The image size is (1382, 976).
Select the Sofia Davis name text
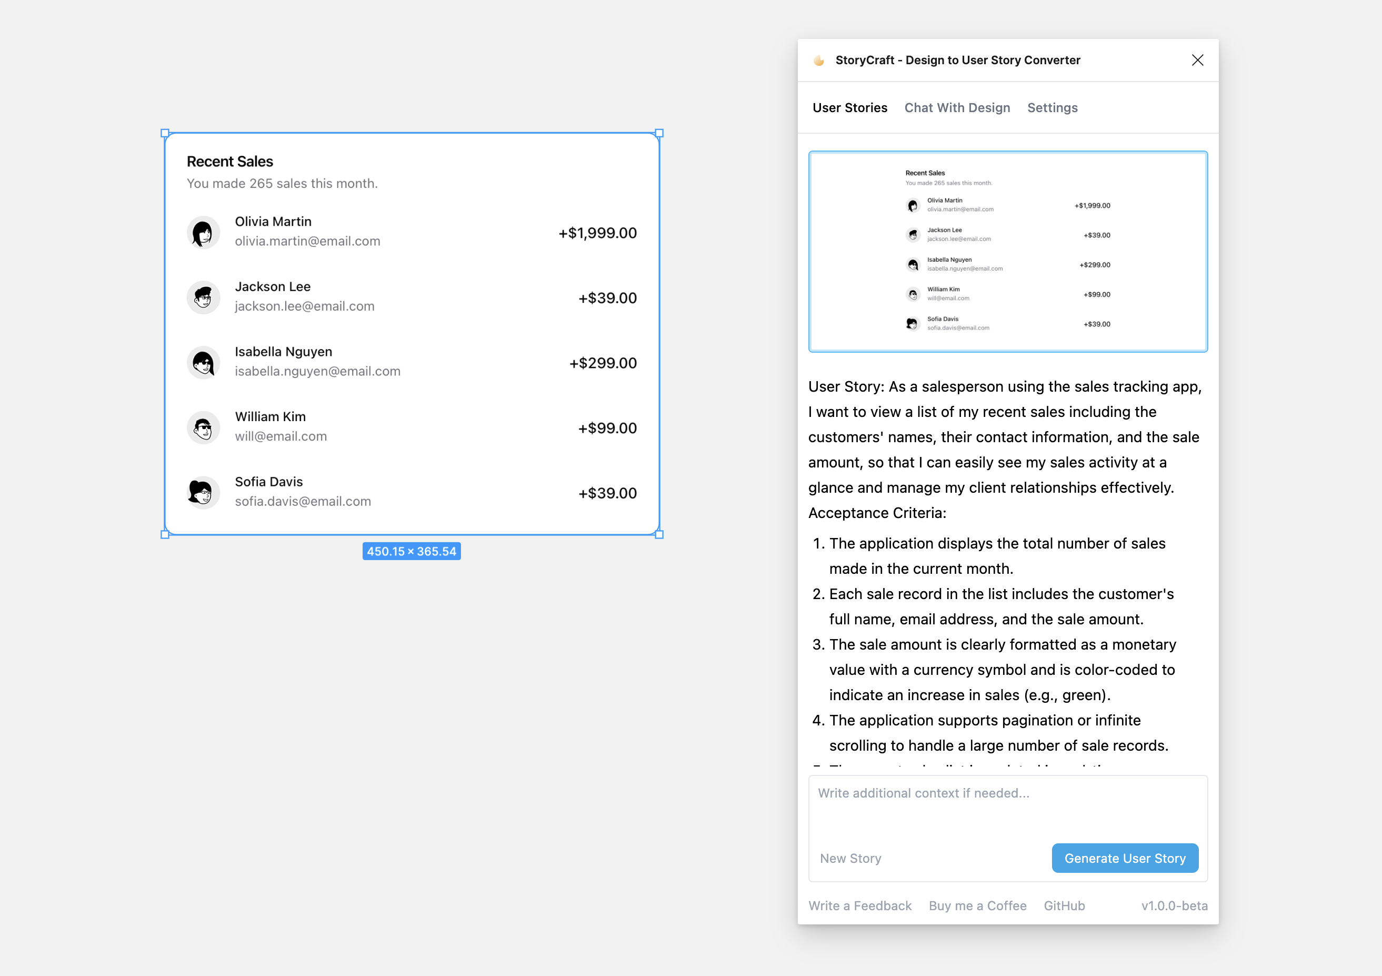point(269,482)
